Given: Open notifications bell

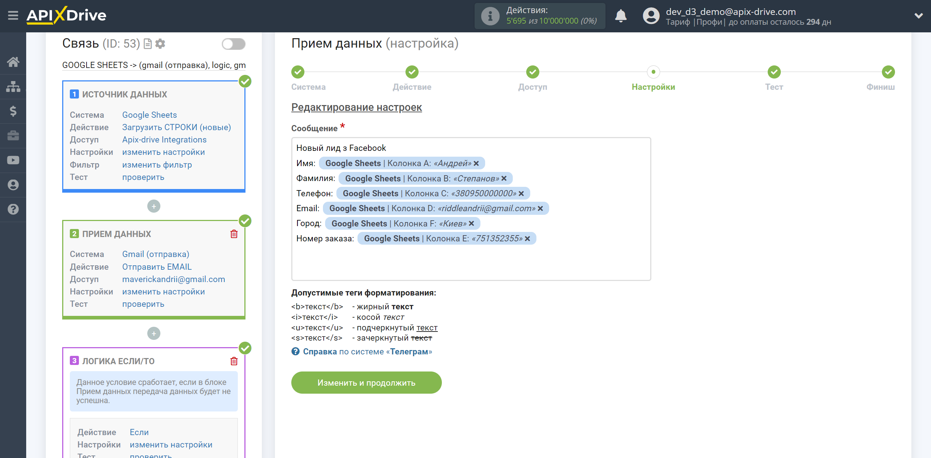Looking at the screenshot, I should click(621, 16).
